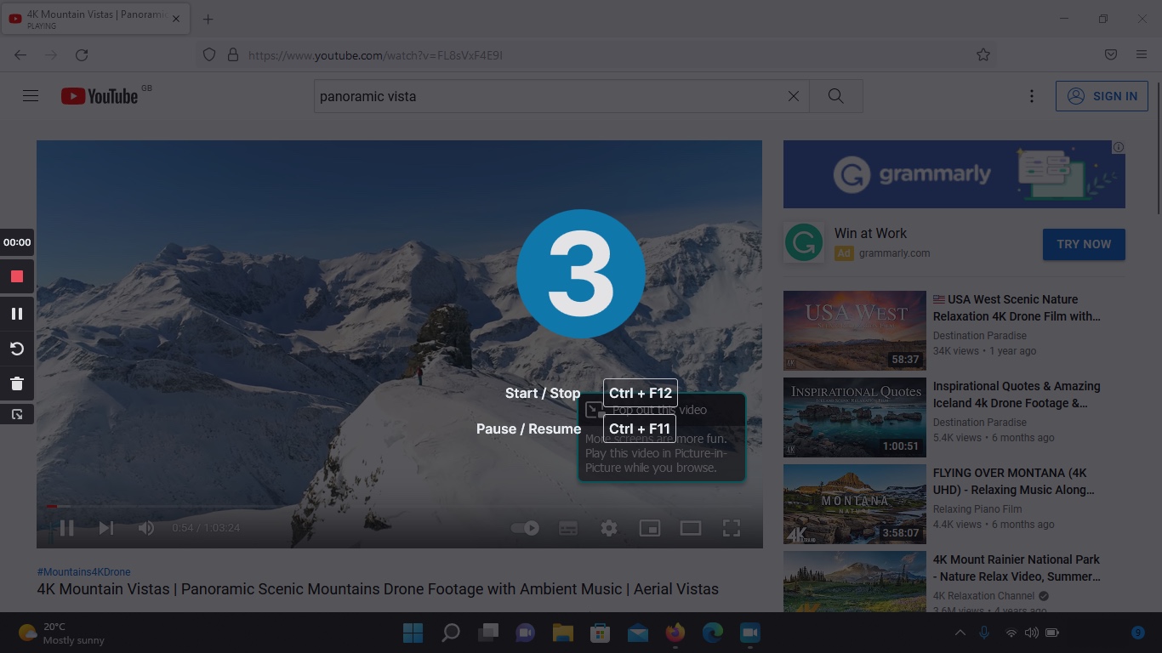Toggle the Autoplay switch in the player

[525, 527]
